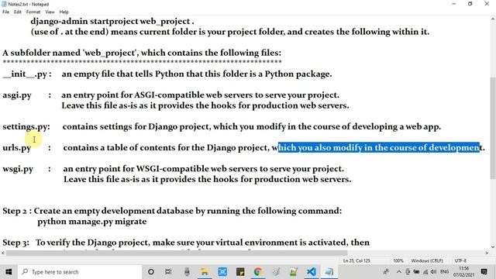
Task: Minimize the Notepad window
Action: tap(454, 4)
